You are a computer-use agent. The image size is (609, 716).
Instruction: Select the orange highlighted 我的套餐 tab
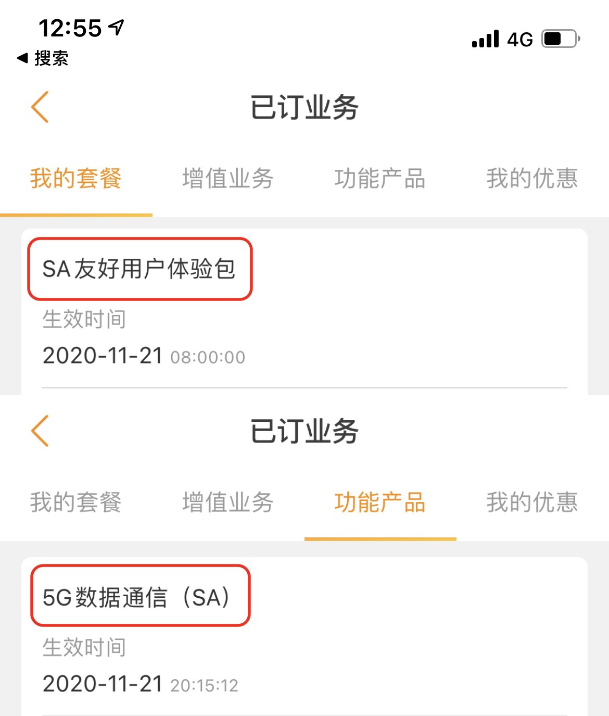76,179
